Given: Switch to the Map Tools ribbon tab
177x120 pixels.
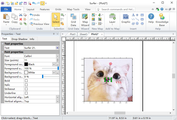Looking at the screenshot, I should (x=73, y=9).
